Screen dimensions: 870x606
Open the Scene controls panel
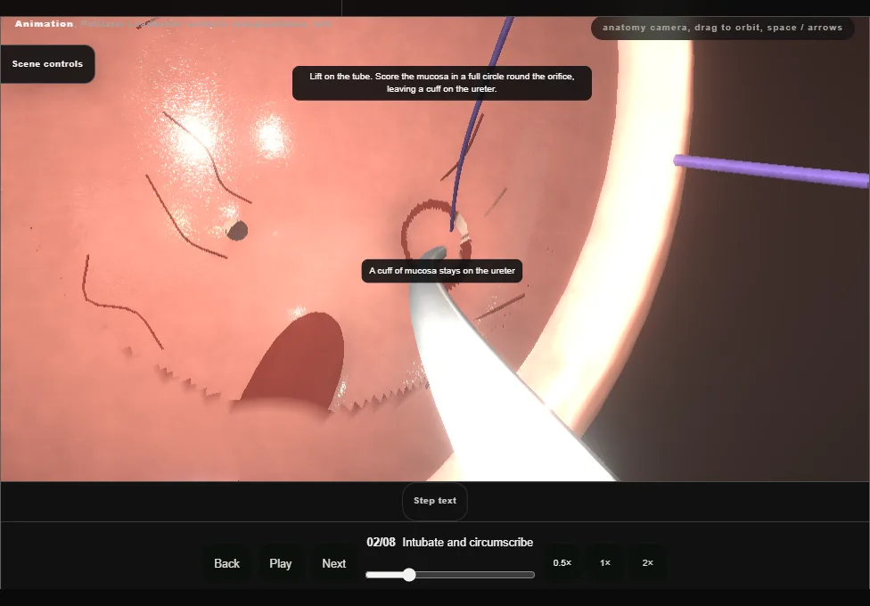(47, 64)
